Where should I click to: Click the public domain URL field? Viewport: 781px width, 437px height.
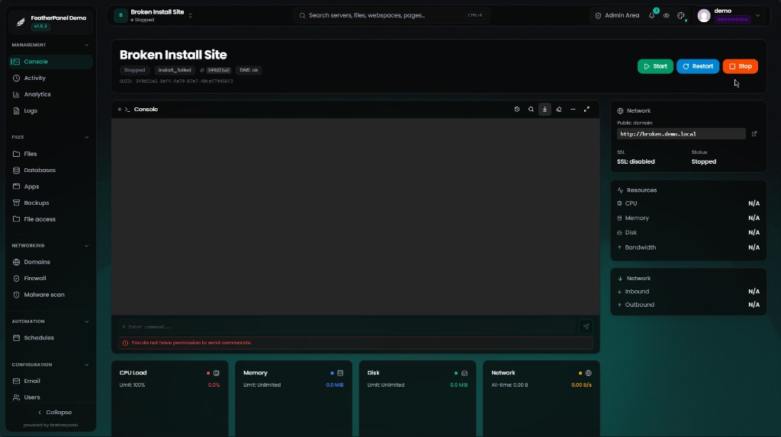[x=681, y=134]
